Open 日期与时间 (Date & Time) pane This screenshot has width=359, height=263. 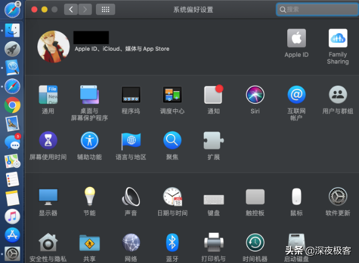point(173,197)
